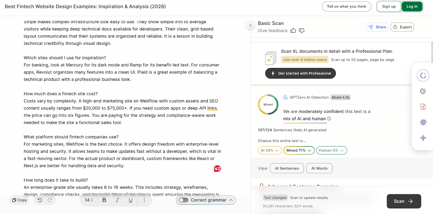Click the Share button

[x=377, y=27]
